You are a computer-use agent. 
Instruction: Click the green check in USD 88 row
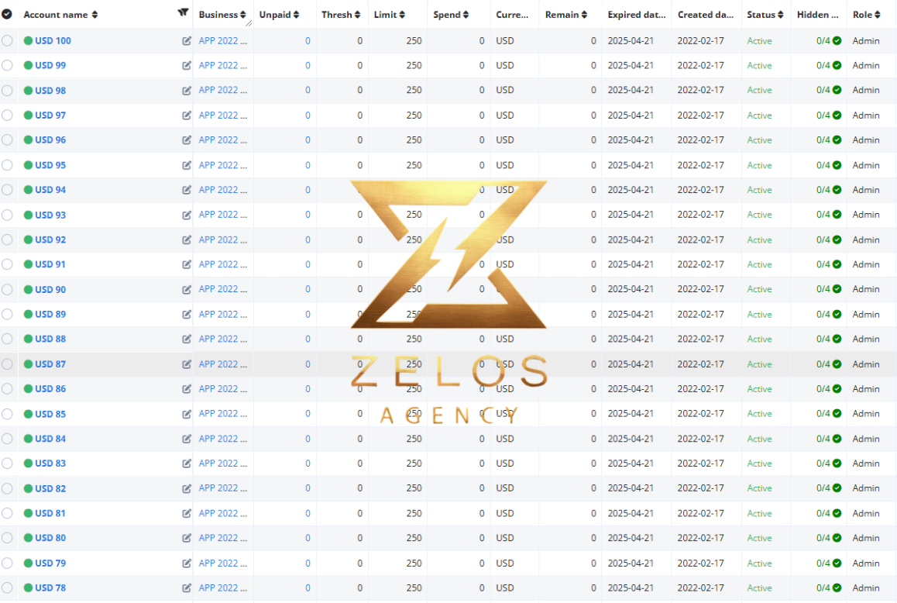(837, 339)
